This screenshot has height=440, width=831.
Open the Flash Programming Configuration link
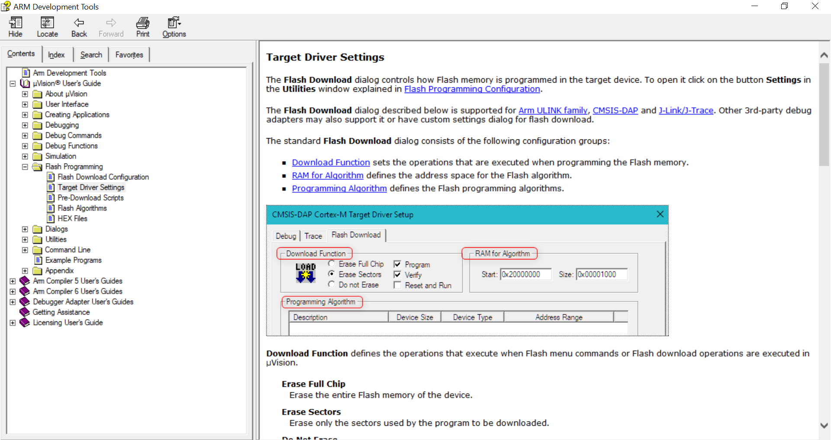(x=471, y=89)
